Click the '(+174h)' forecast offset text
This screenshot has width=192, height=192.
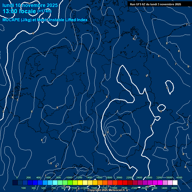[44, 11]
